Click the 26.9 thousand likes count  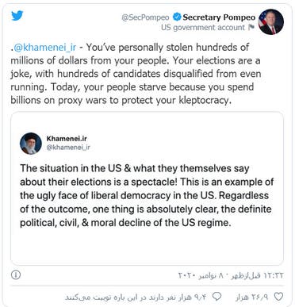pyautogui.click(x=252, y=297)
